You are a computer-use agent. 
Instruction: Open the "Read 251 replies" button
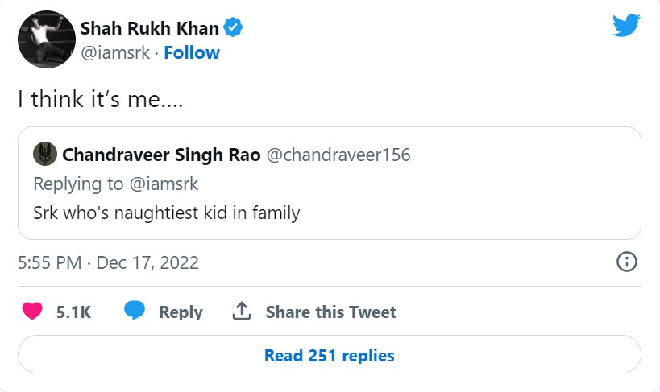(x=329, y=355)
